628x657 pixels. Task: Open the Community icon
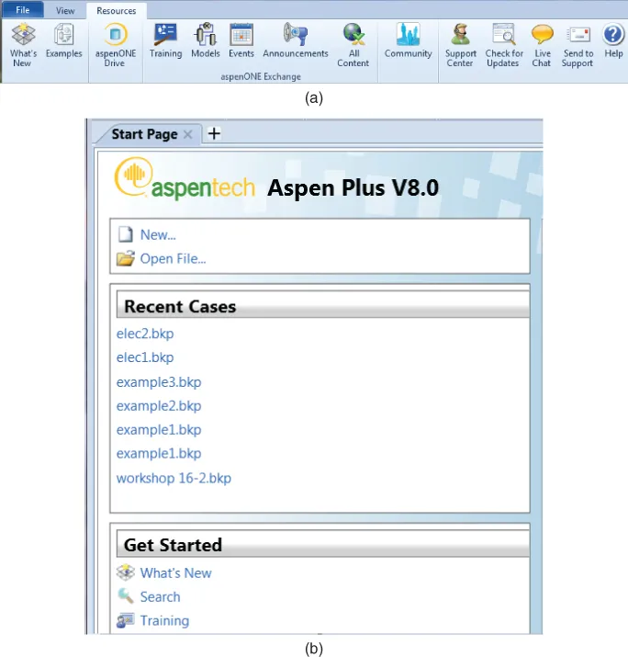[408, 36]
